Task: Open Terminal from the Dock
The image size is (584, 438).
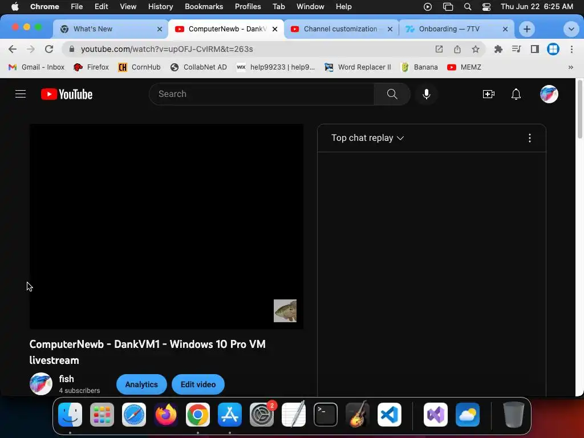Action: (x=326, y=415)
